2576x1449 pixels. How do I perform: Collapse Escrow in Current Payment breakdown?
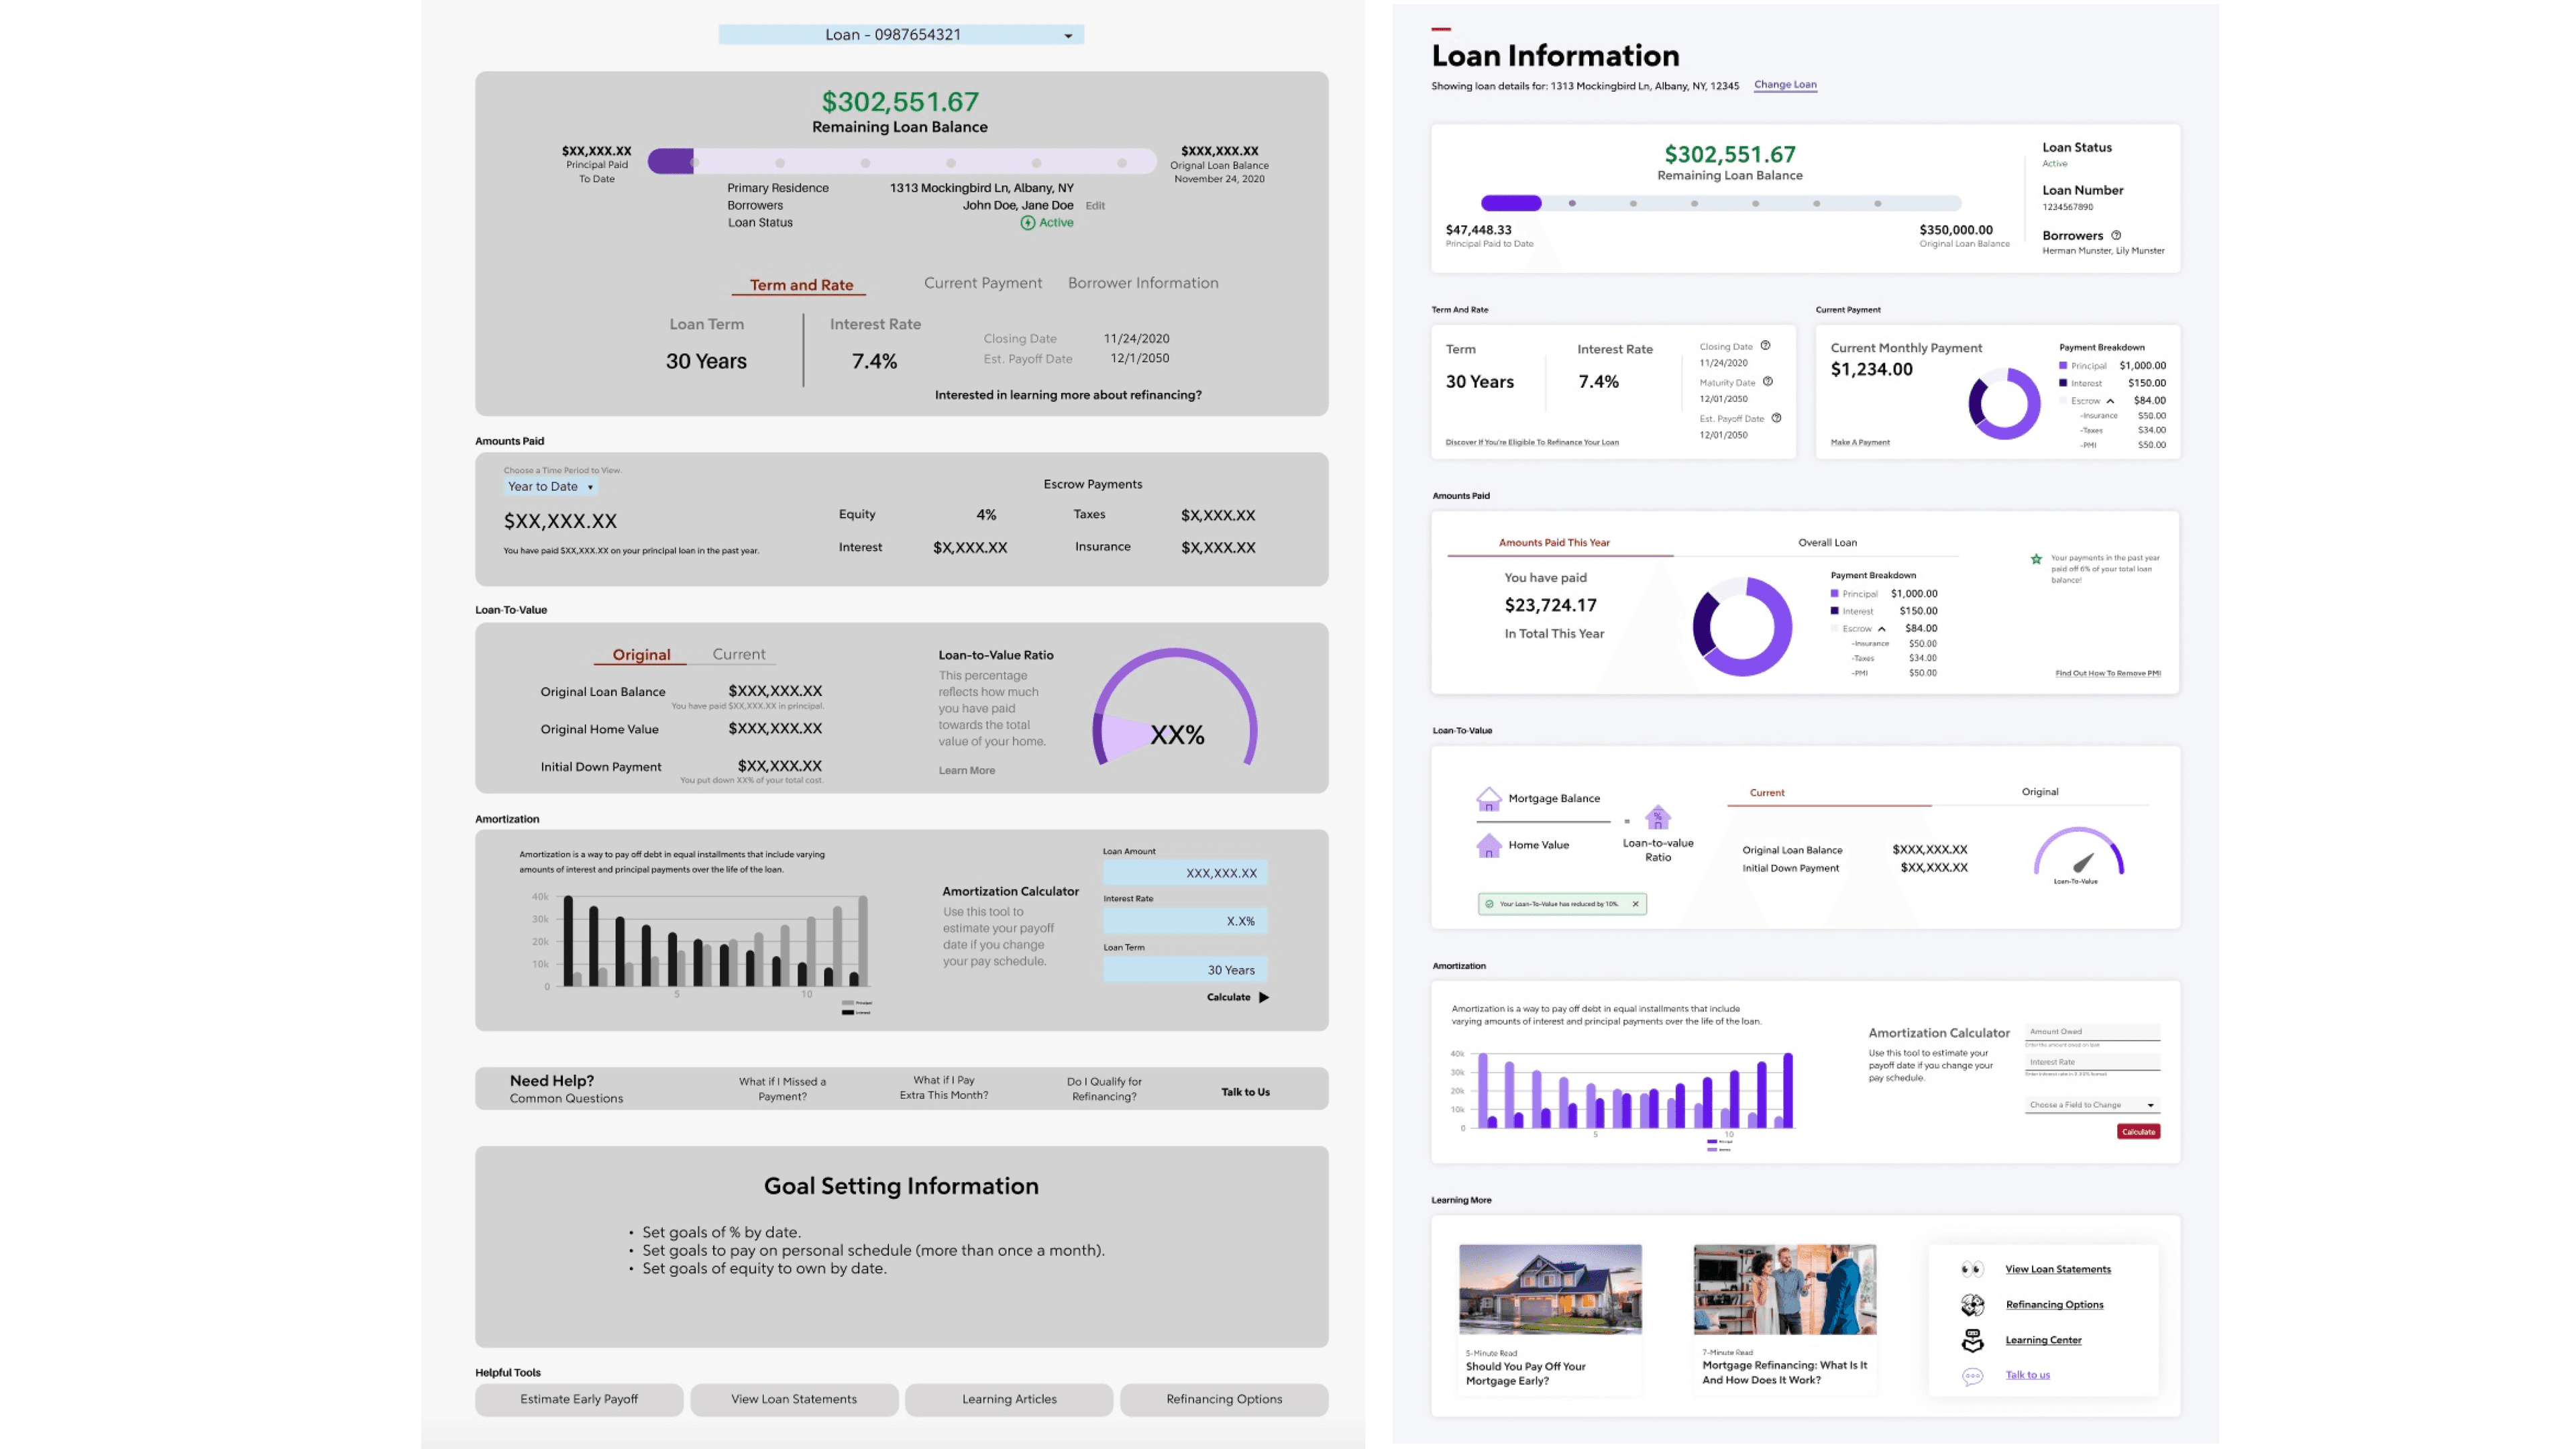point(2110,401)
